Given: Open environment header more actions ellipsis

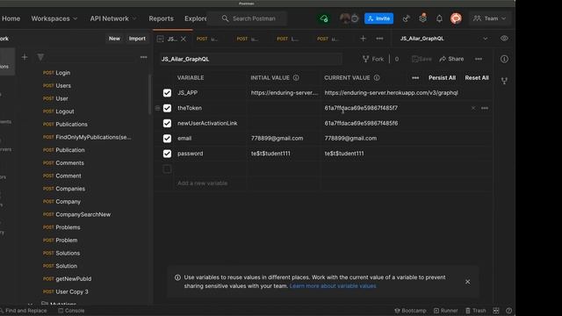Looking at the screenshot, I should coord(479,59).
